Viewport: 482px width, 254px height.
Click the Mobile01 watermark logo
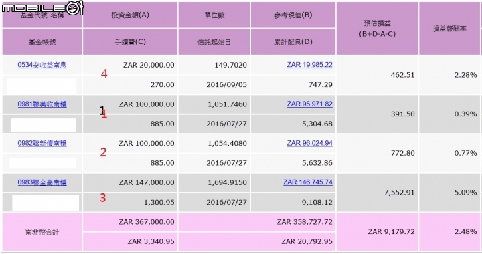pyautogui.click(x=43, y=8)
